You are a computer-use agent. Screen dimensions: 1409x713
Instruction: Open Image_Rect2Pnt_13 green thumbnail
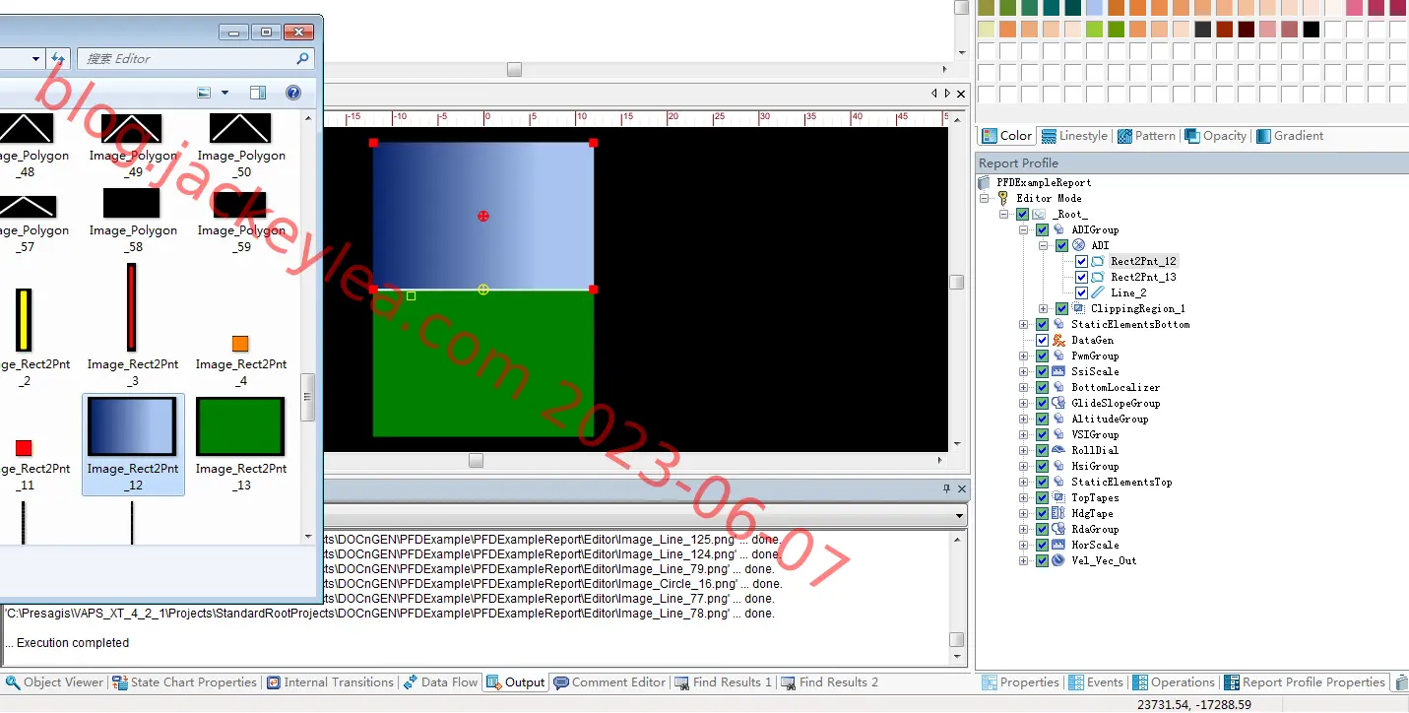pos(240,426)
